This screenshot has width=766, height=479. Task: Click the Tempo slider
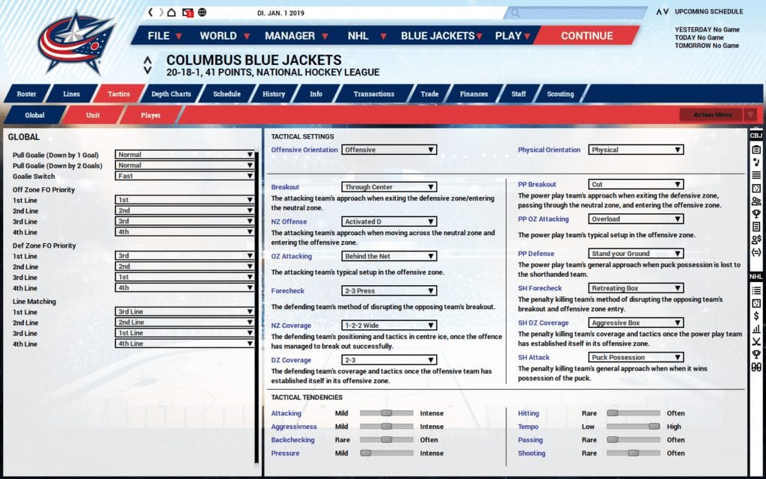(633, 427)
